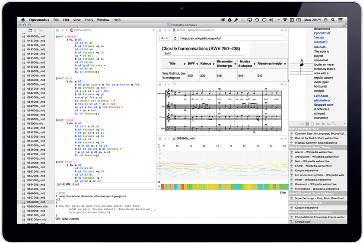Split the Accent Wikipedia pane with plus
Image resolution: width=363 pixels, height=243 pixels.
coord(281,30)
